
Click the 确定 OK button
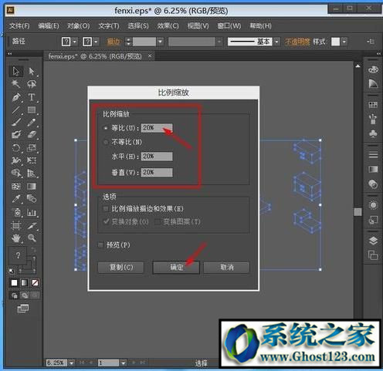[176, 268]
